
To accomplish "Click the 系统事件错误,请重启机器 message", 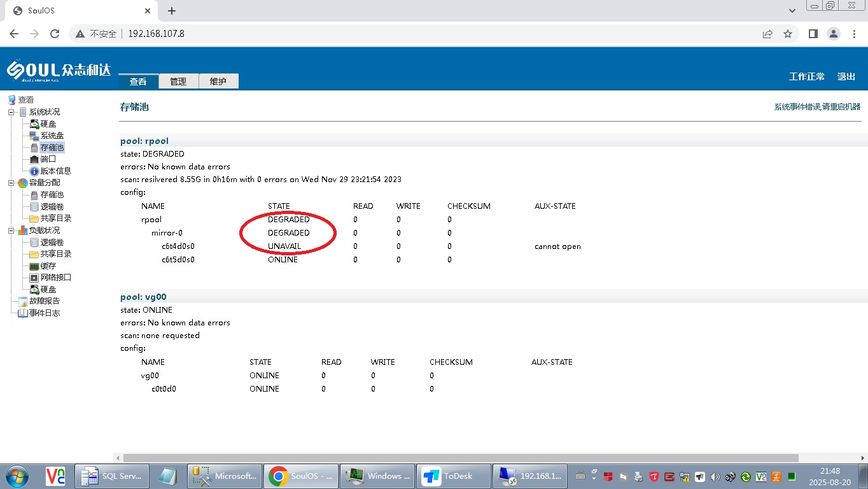I will tap(817, 107).
